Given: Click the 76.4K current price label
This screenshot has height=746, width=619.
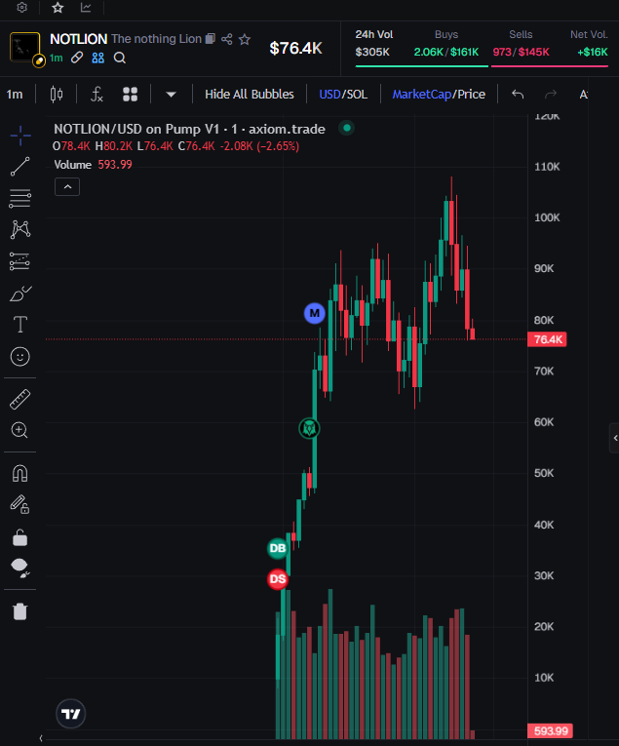Looking at the screenshot, I should click(547, 339).
